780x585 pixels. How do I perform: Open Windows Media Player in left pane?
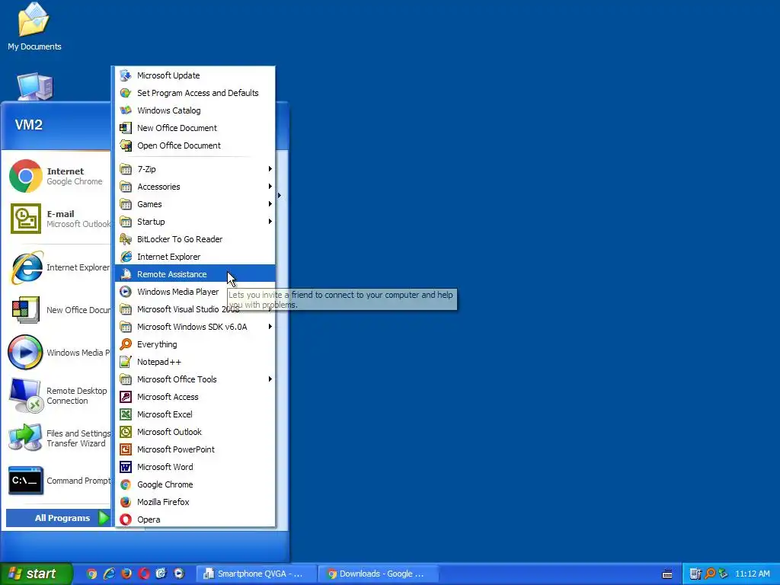(58, 353)
